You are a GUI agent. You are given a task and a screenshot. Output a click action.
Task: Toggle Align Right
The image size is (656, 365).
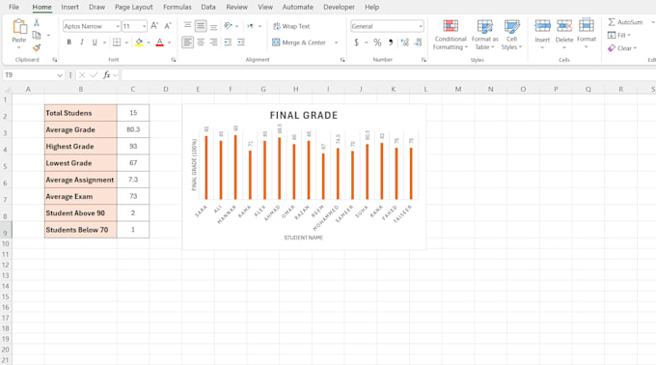coord(214,42)
